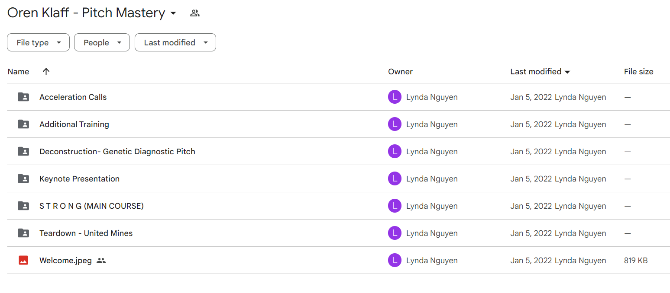Select the Deconstruction- Genetic Diagnostic Pitch name

point(117,151)
